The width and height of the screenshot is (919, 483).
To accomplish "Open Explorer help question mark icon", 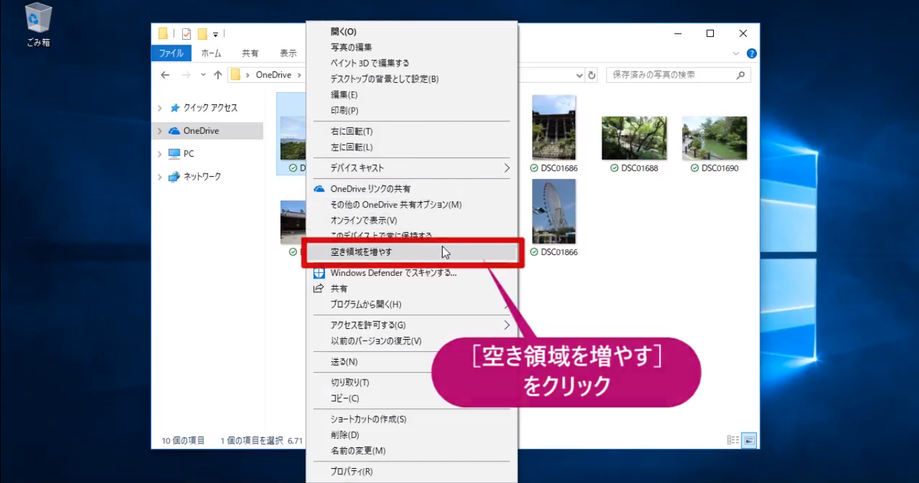I will (x=751, y=53).
